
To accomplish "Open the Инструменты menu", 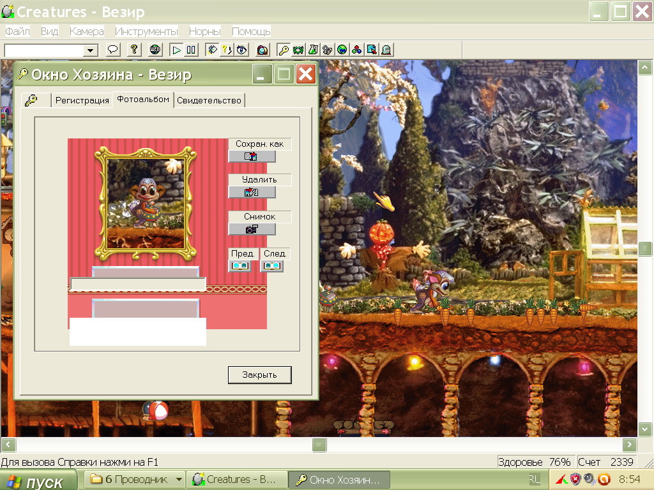I will point(146,31).
